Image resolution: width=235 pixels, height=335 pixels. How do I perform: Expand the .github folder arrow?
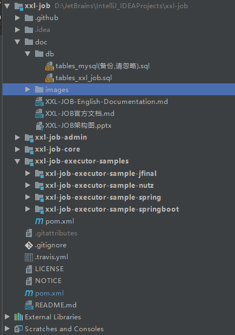pyautogui.click(x=17, y=18)
